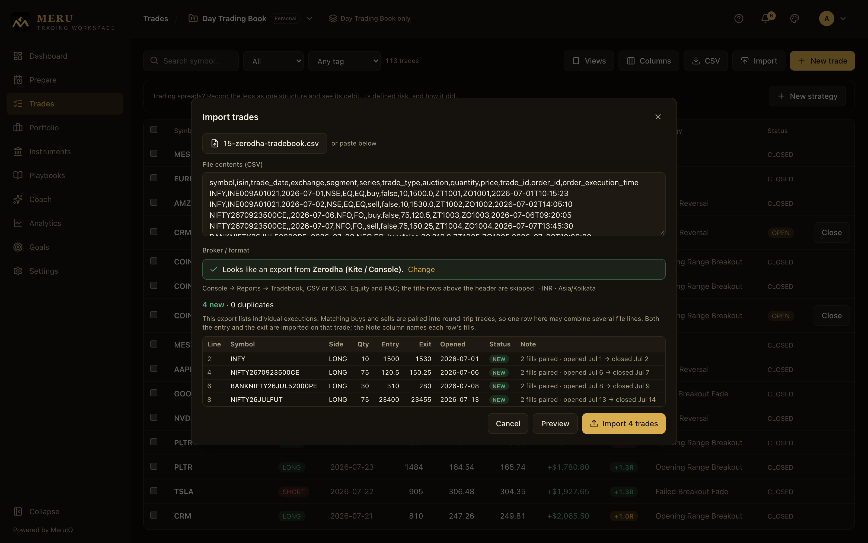Click the CSV file icon in import dialog
Viewport: 868px width, 543px height.
click(x=215, y=143)
